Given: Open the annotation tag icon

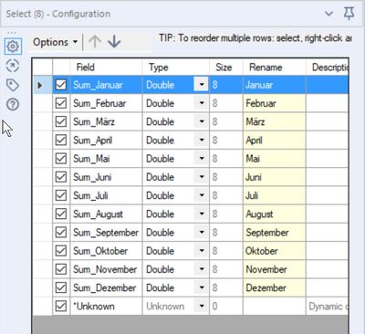Looking at the screenshot, I should coord(13,85).
